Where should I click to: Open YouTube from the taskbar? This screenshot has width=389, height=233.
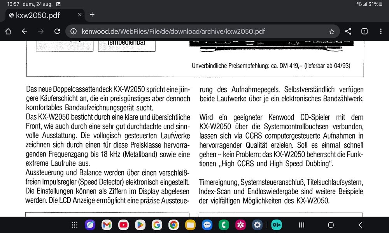(x=123, y=225)
